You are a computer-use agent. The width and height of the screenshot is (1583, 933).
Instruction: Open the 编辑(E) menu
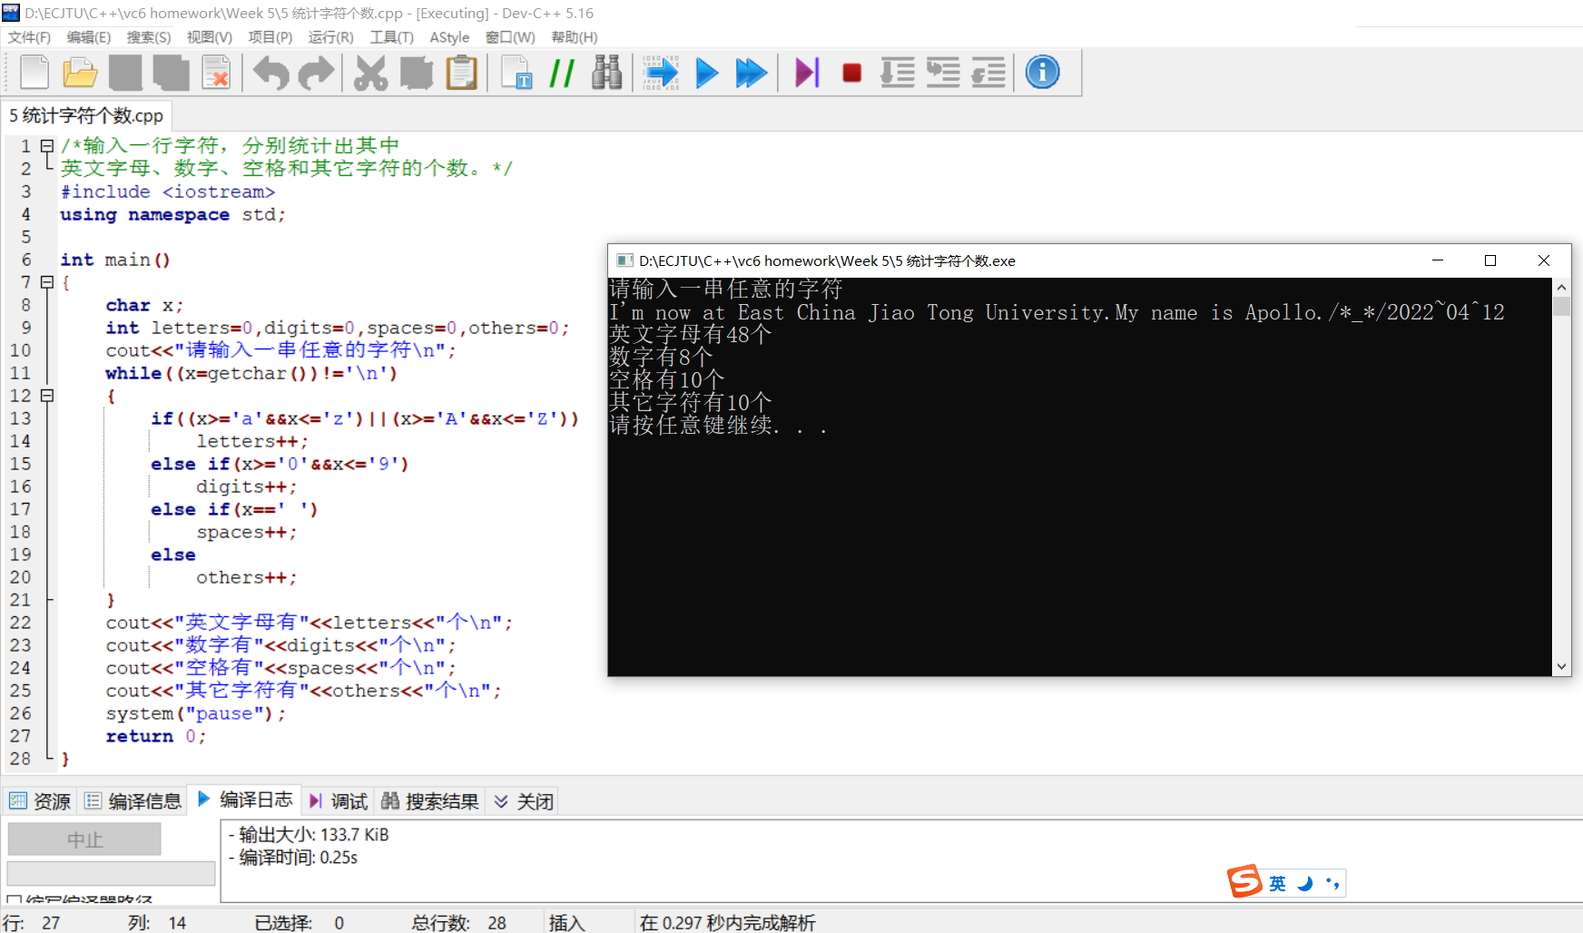[x=89, y=37]
